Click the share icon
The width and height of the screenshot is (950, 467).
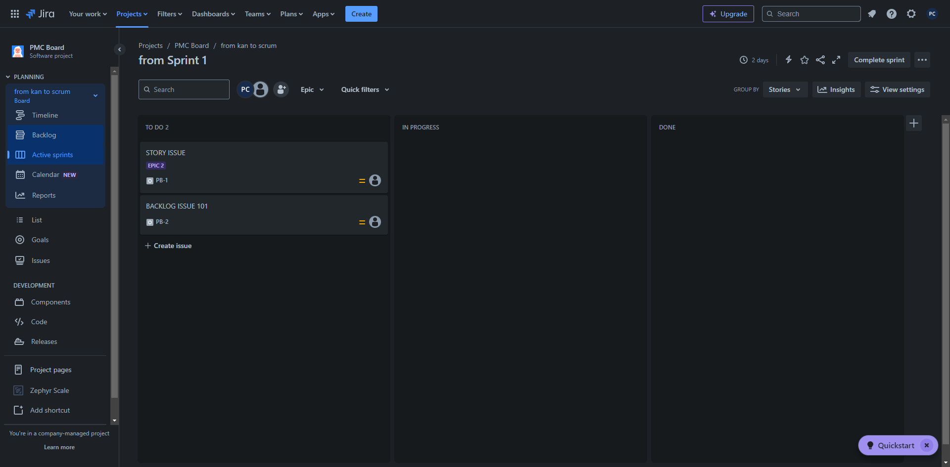tap(820, 60)
